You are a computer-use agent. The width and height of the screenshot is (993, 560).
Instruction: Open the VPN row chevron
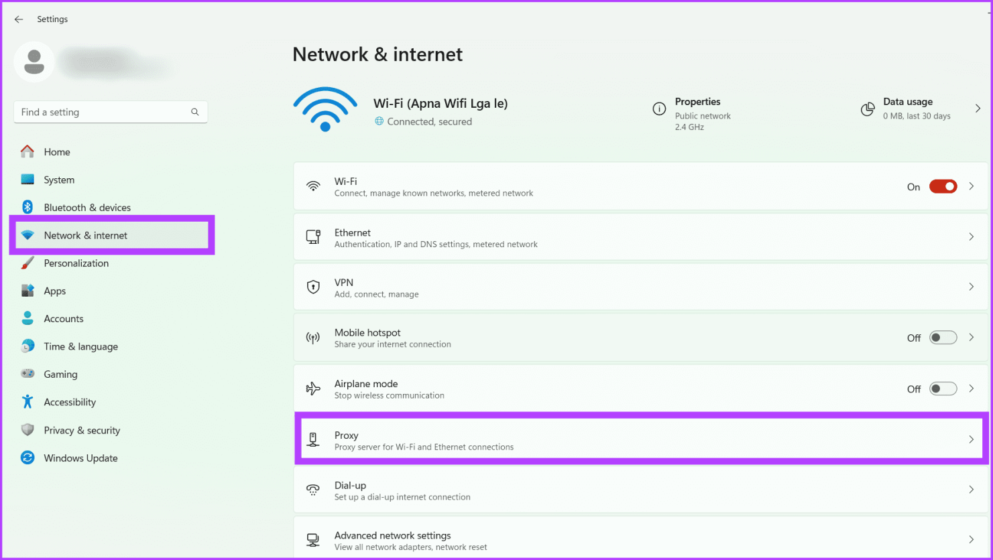971,287
